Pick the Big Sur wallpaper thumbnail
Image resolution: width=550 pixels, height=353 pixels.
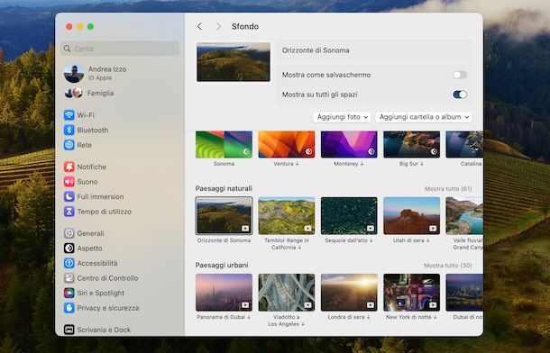pos(412,144)
